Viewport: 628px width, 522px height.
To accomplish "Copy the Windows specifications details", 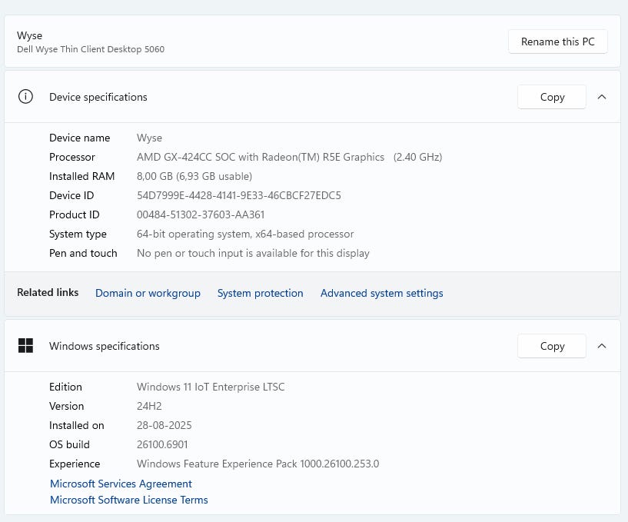I will [x=552, y=346].
